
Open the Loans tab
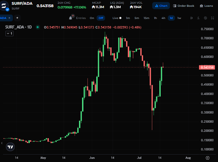(206, 6)
